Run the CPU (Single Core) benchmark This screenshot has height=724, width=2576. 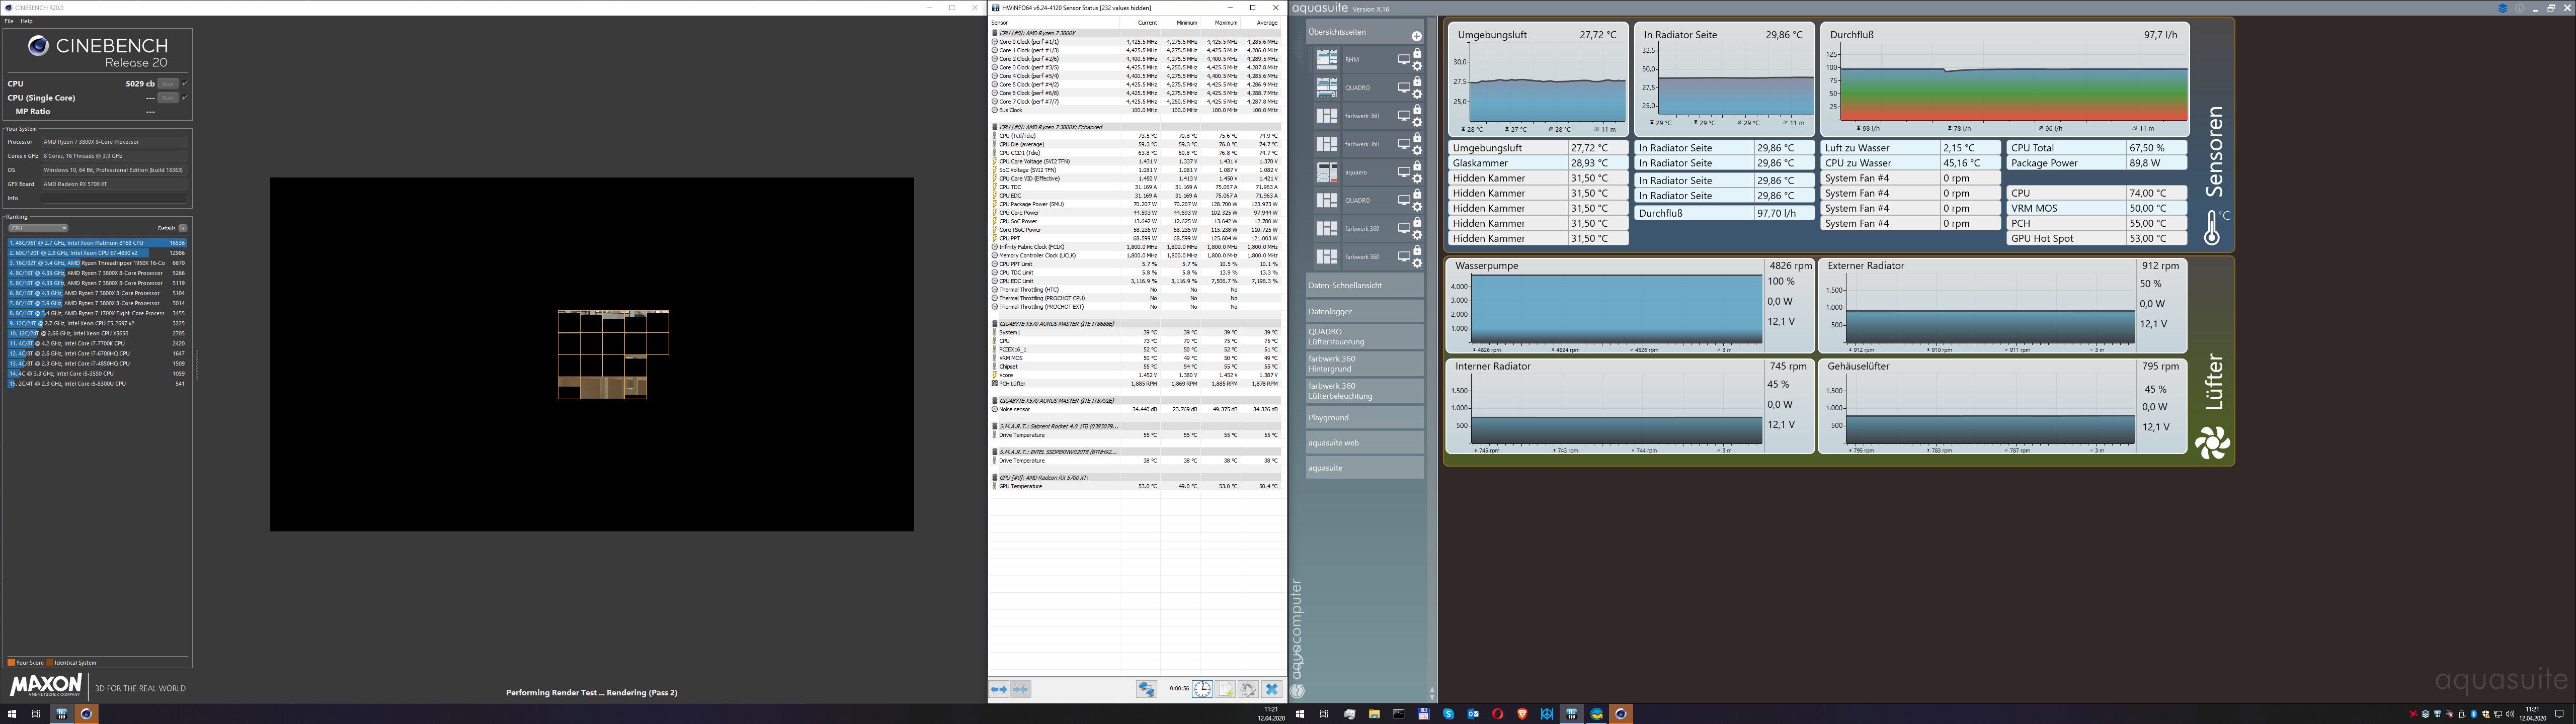(168, 98)
